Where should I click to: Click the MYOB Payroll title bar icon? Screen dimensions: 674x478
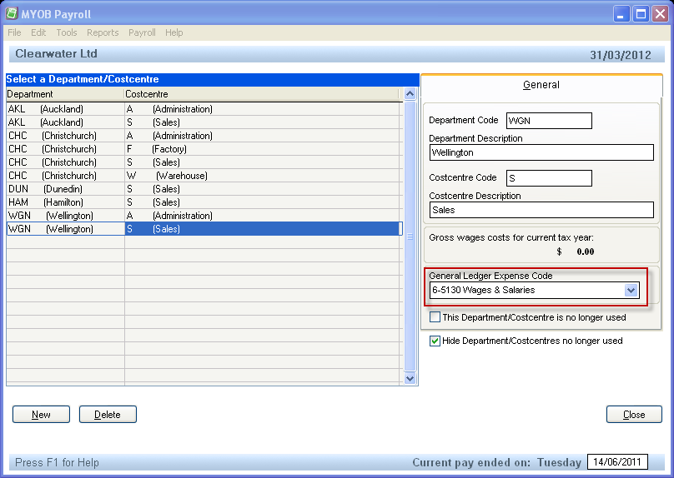point(12,13)
